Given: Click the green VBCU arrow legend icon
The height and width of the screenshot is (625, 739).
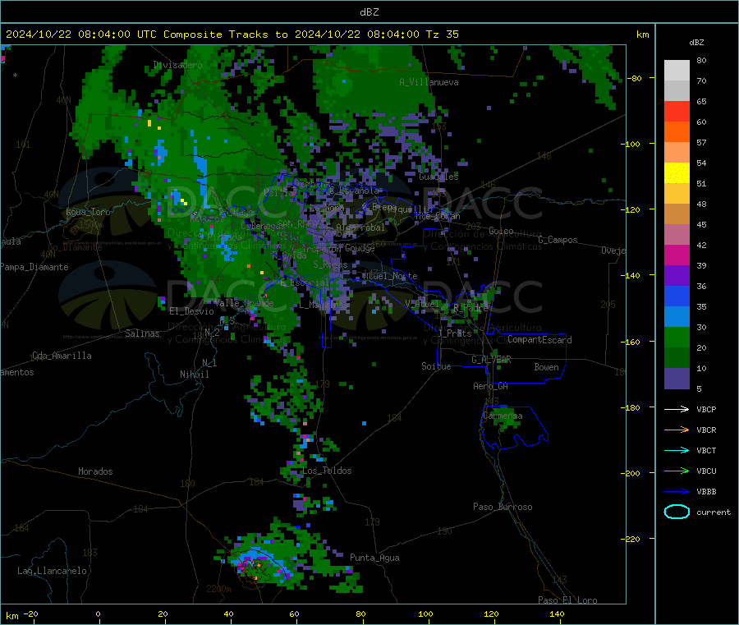Looking at the screenshot, I should pos(677,471).
